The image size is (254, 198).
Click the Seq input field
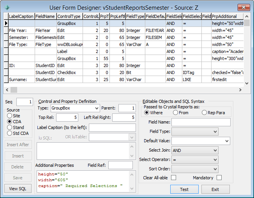25,102
